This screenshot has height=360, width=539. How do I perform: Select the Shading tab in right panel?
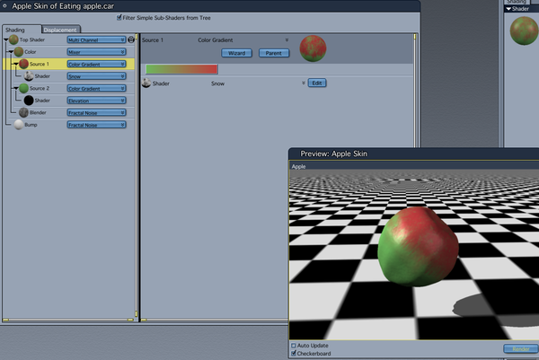point(517,2)
